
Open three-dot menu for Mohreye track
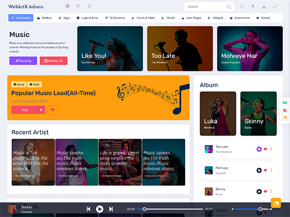tap(271, 170)
